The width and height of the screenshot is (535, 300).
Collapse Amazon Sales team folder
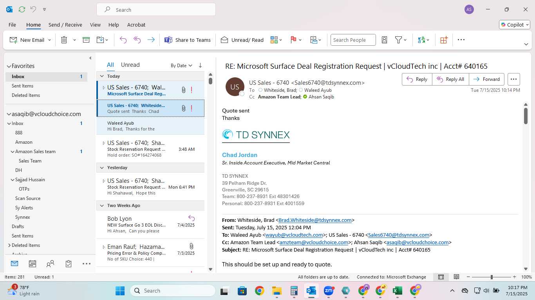(x=13, y=152)
